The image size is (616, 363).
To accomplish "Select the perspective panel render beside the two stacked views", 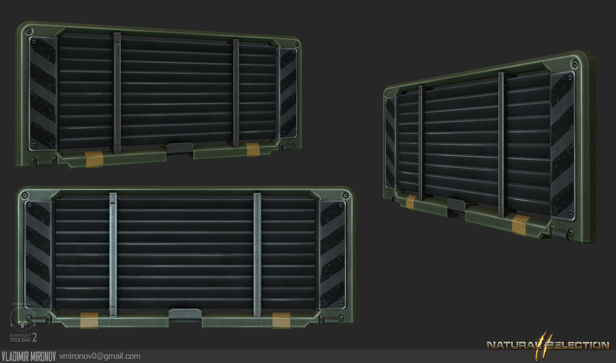I will pos(489,147).
